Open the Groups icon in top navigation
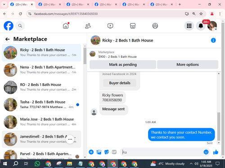Screen dimensions: 225x168 point(155,26)
